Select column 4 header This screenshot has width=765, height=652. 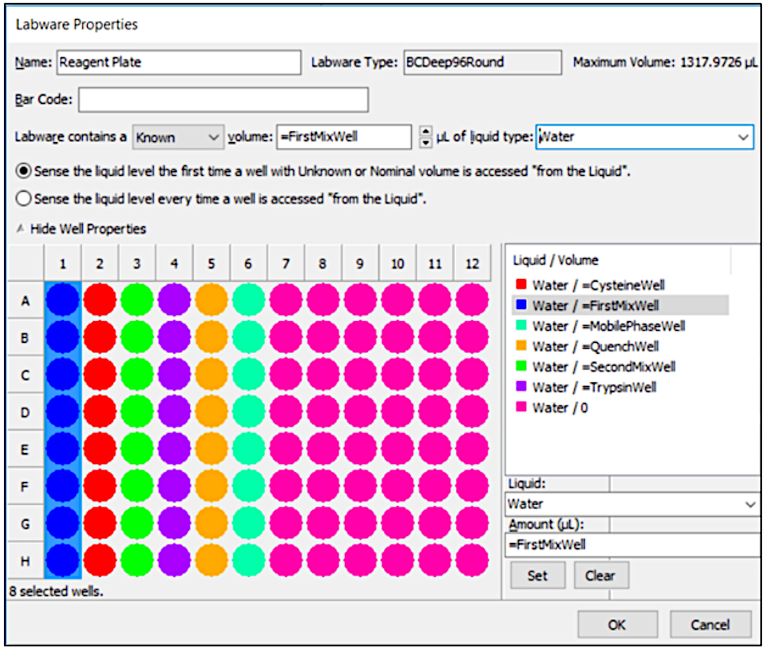click(x=174, y=263)
